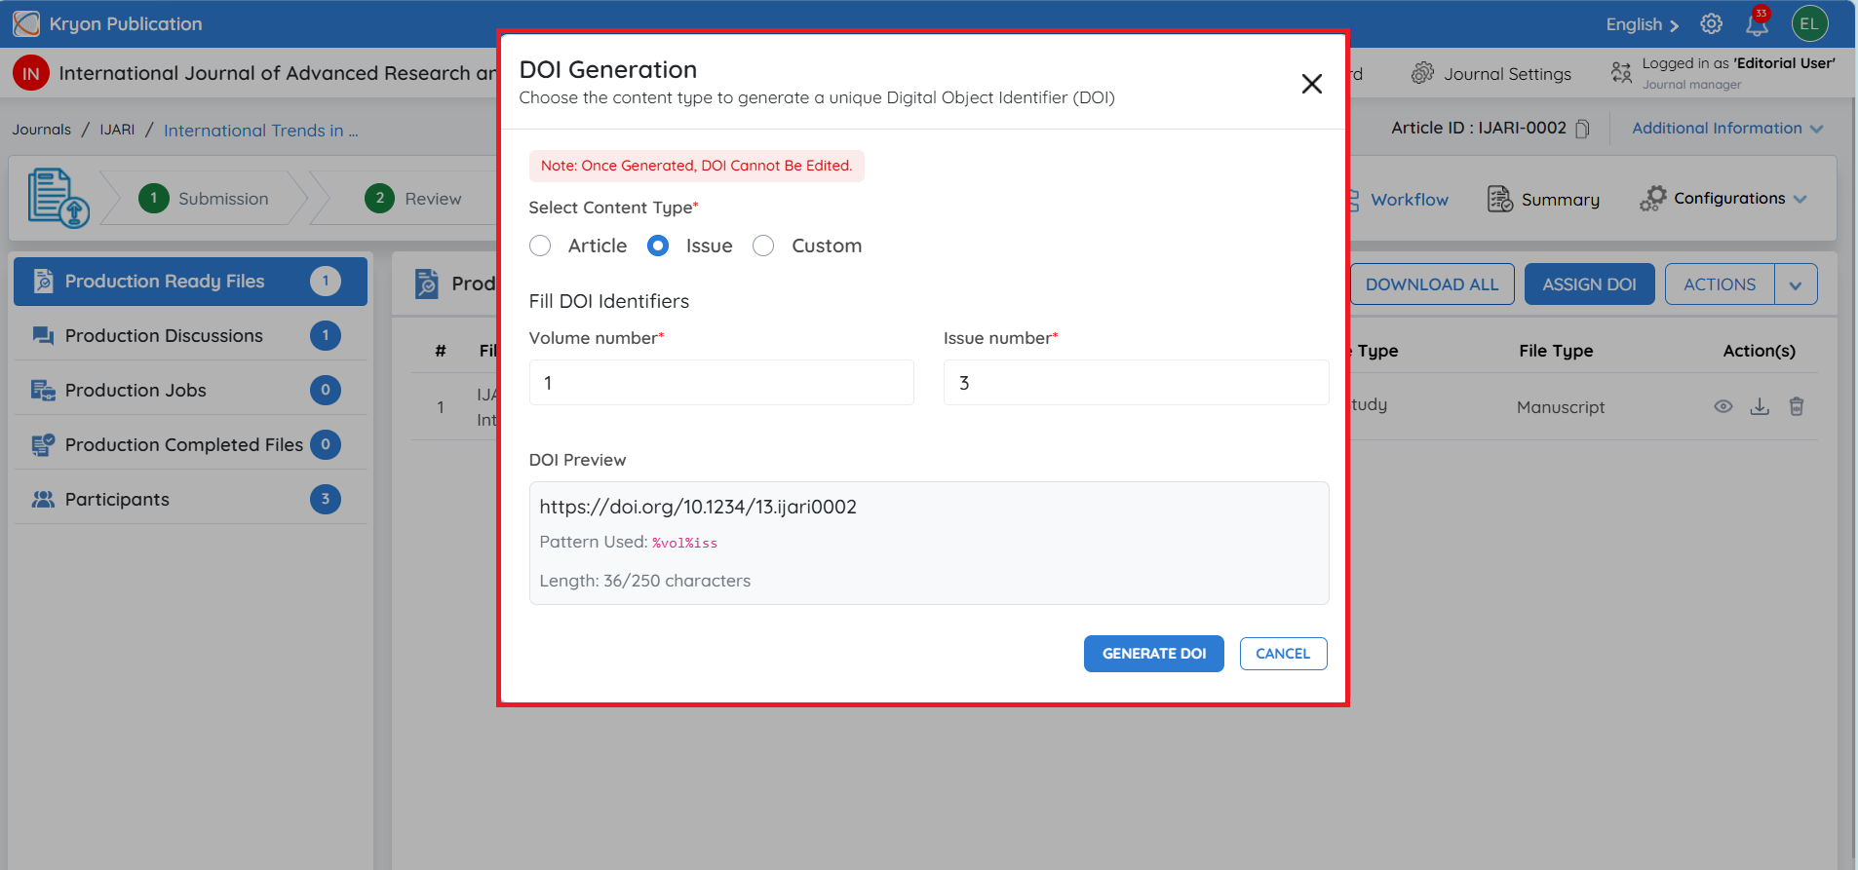Click the Production Discussions chat icon
Viewport: 1858px width, 870px height.
pos(43,335)
